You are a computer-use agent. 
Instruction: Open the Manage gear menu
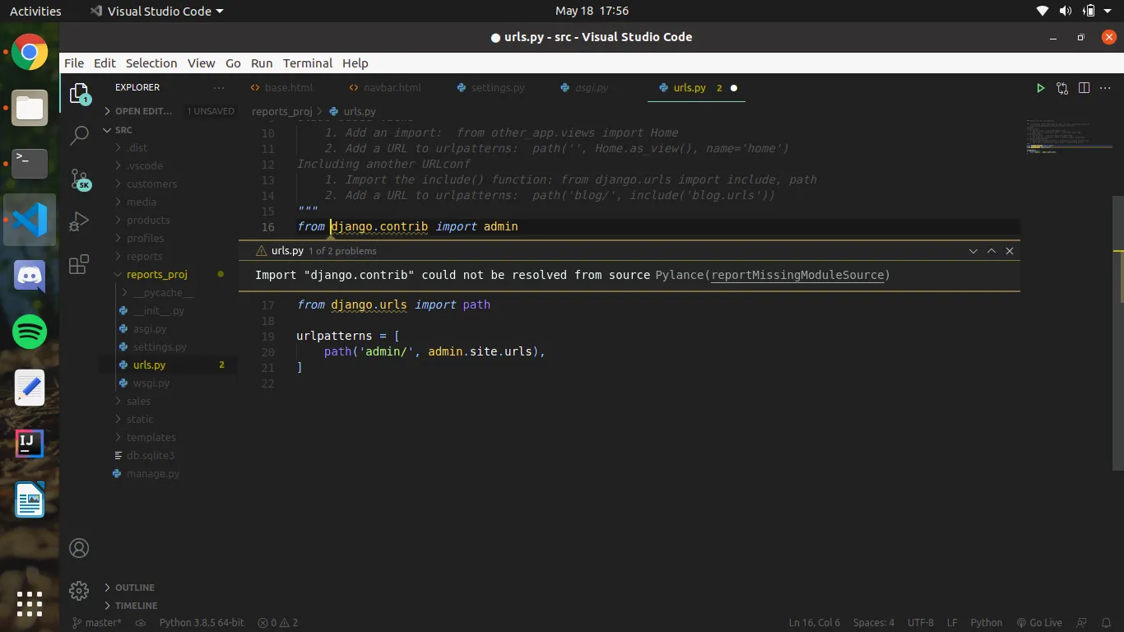tap(80, 590)
